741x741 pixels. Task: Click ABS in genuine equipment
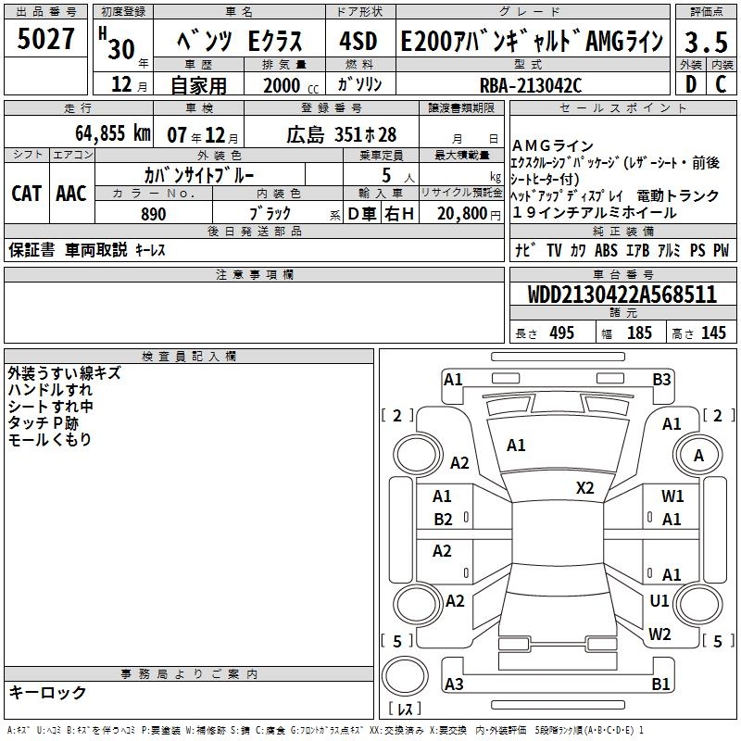click(607, 250)
